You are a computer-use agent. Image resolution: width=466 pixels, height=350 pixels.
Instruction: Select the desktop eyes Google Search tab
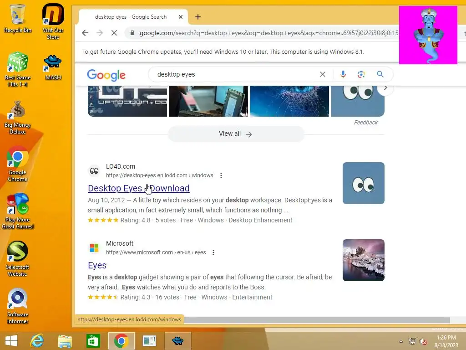pos(131,17)
